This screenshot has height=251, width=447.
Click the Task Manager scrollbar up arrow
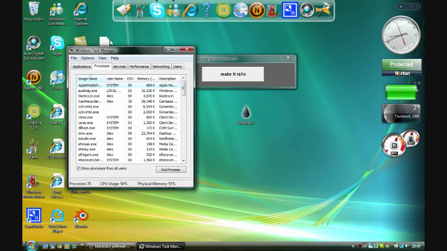coord(184,77)
